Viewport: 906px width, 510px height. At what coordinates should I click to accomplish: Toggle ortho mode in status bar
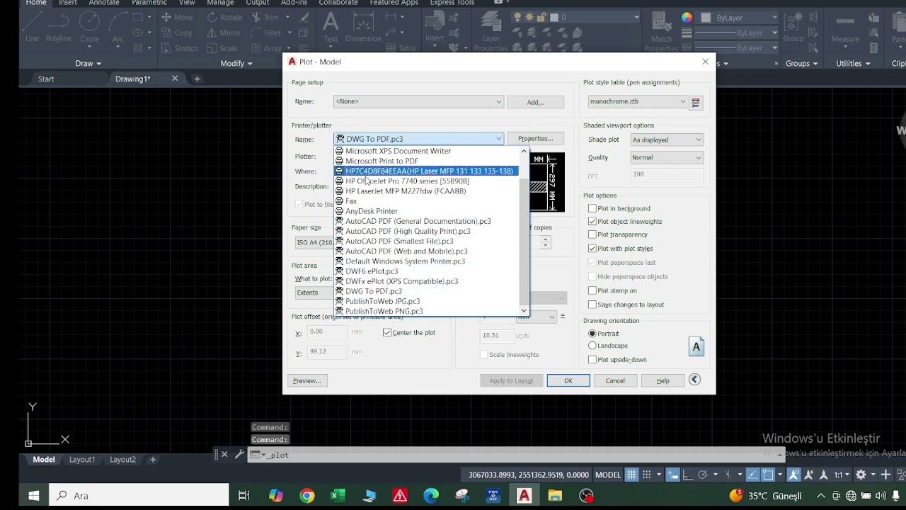coord(687,475)
